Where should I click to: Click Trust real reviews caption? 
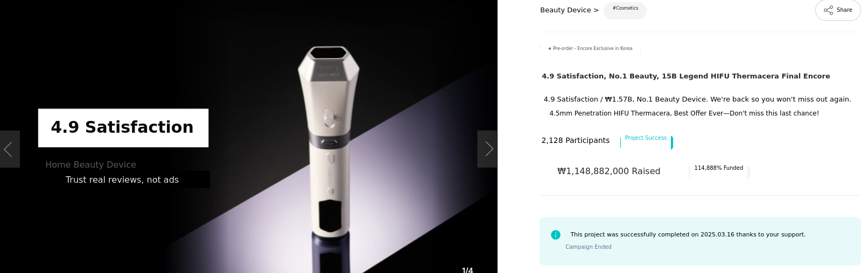122,179
